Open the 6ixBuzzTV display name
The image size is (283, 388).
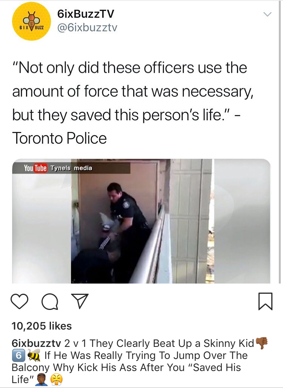[86, 14]
